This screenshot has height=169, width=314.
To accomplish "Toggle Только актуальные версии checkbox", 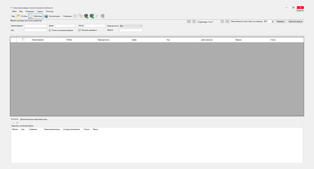I will [50, 30].
